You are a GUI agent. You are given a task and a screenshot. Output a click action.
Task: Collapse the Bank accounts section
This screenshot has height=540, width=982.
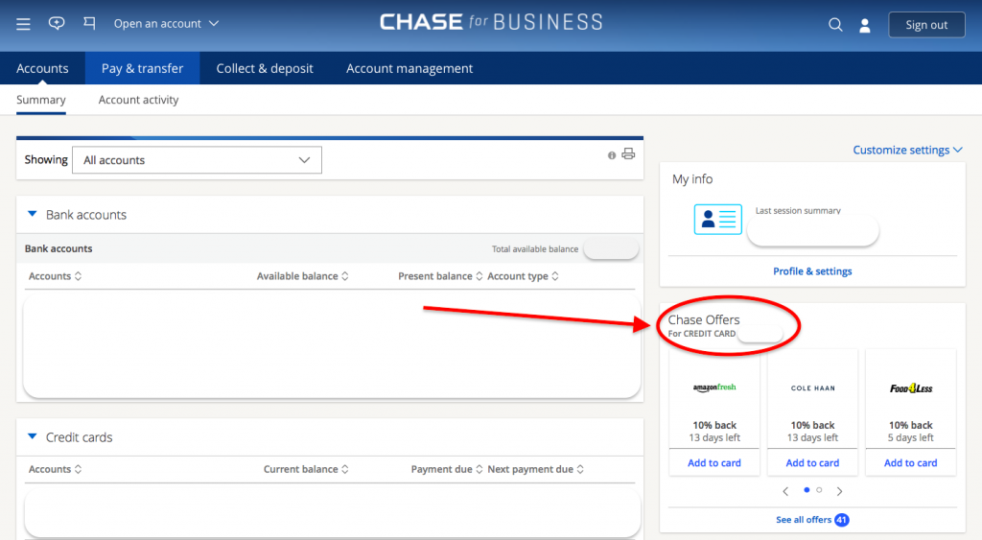point(32,214)
